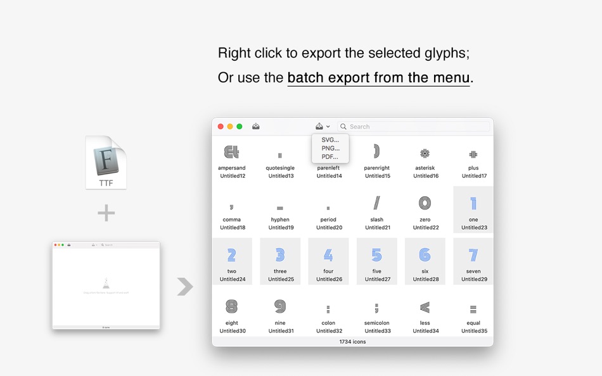
Task: Select the plus glyph icon
Action: pyautogui.click(x=473, y=154)
